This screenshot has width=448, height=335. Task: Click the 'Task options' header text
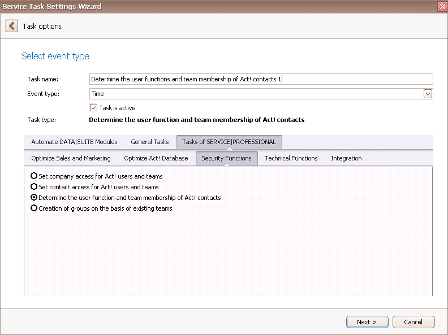click(42, 26)
